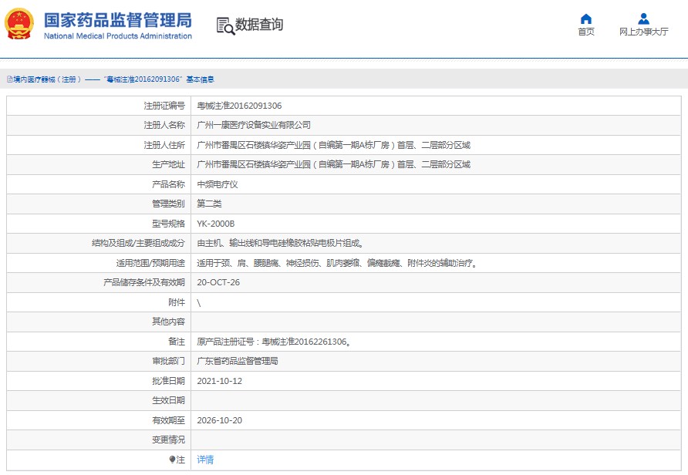Click the 有效期至 label
The image size is (688, 475).
click(168, 420)
